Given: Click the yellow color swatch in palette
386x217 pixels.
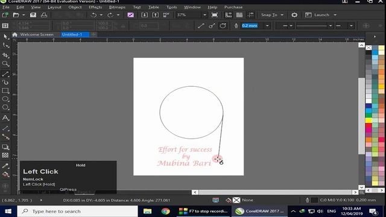Looking at the screenshot, I should pos(369,121).
